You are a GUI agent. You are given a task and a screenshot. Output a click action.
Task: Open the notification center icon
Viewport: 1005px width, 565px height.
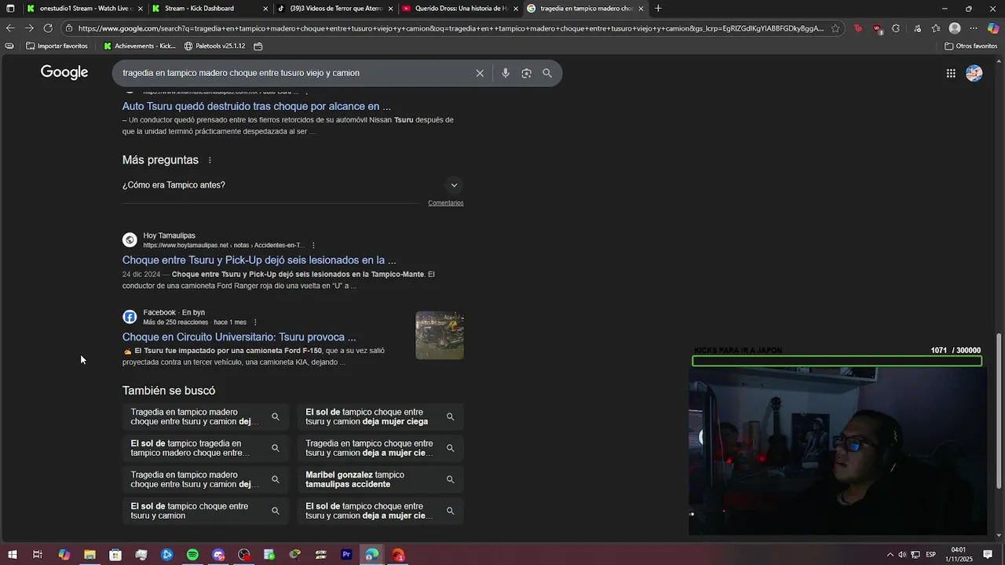[988, 555]
